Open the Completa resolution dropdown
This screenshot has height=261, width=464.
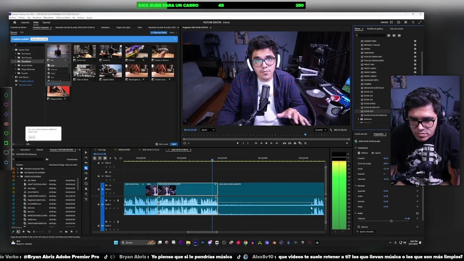[320, 130]
